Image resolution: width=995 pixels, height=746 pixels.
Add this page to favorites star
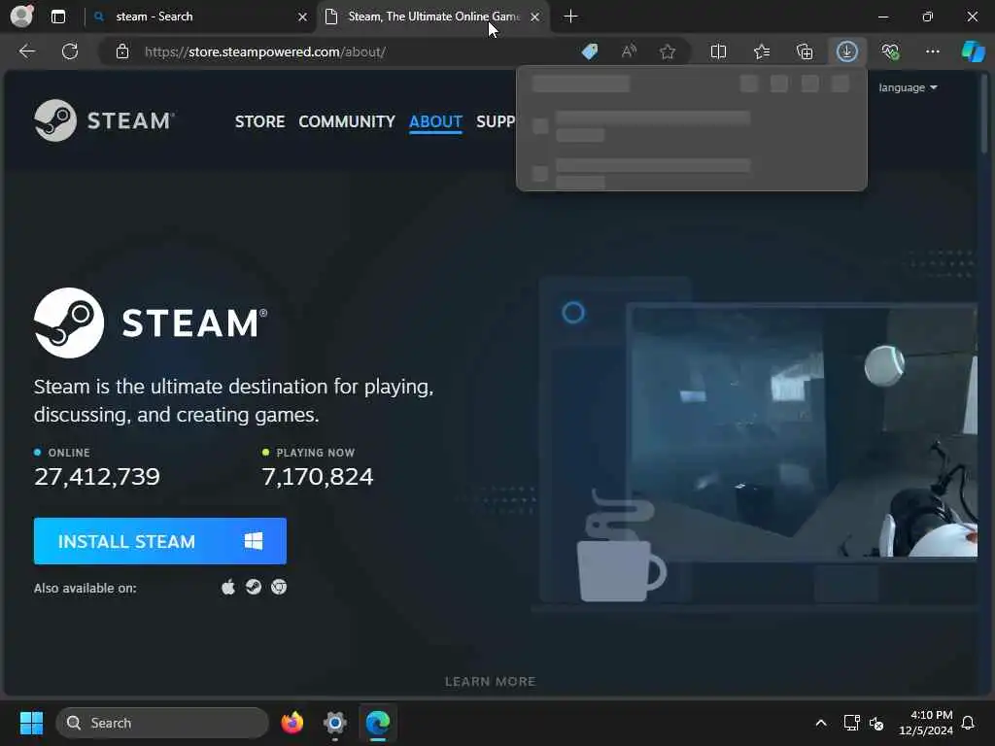pos(667,51)
